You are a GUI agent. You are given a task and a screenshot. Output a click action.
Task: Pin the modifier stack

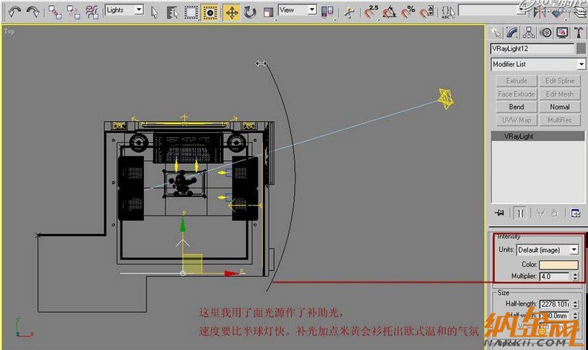point(499,213)
